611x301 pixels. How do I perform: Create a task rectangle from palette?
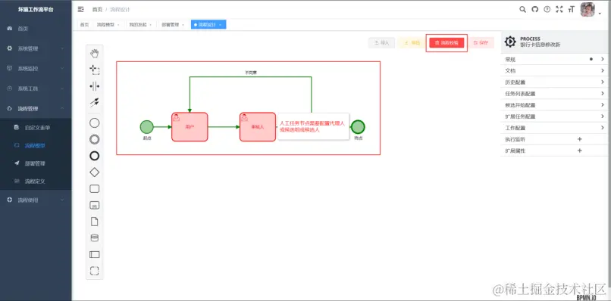coord(94,188)
